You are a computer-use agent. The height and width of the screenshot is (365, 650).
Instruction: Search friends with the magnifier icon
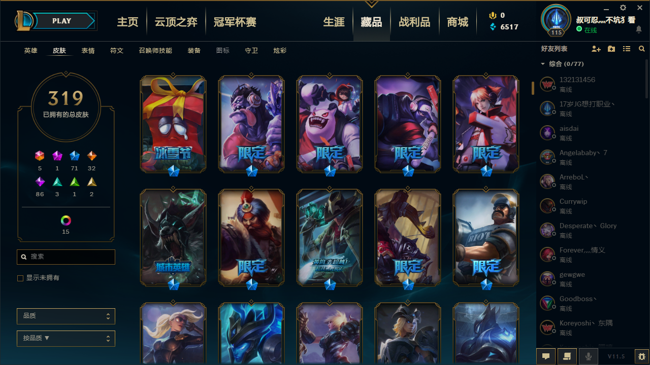click(x=642, y=49)
